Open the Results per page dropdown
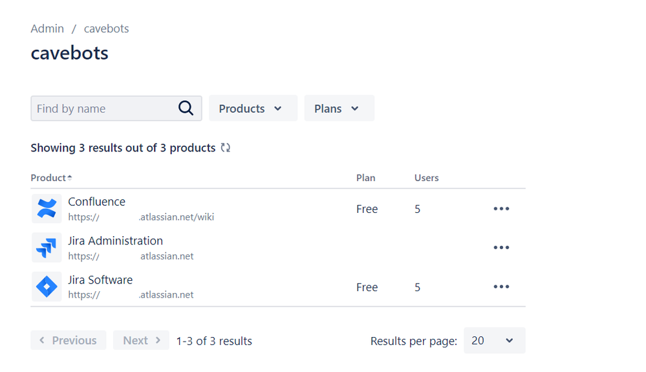 (495, 340)
